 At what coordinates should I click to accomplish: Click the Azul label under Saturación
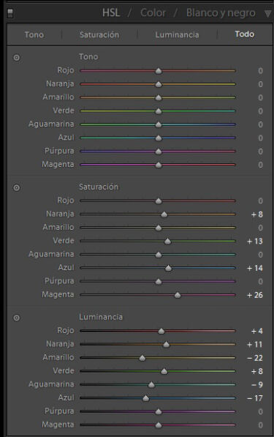(x=66, y=268)
